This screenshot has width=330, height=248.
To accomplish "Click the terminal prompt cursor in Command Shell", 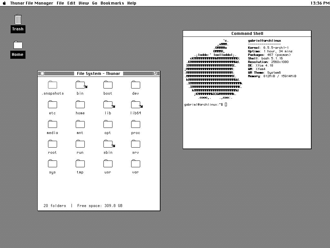I will [226, 104].
